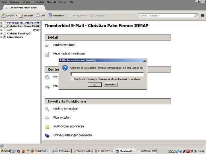Image resolution: width=206 pixels, height=154 pixels.
Task: Click the Schnellfilter toolbar button
Action: pos(98,16)
